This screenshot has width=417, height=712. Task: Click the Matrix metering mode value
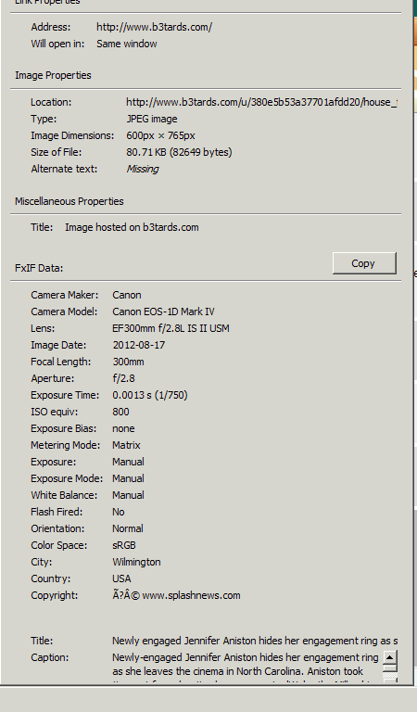coord(126,445)
